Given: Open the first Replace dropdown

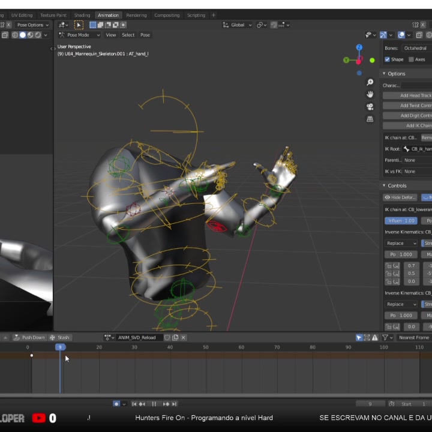Looking at the screenshot, I should tap(401, 243).
